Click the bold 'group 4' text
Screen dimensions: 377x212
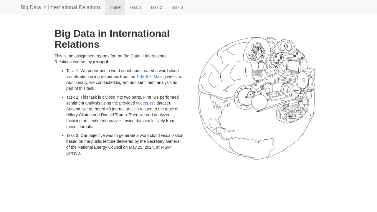pos(100,62)
